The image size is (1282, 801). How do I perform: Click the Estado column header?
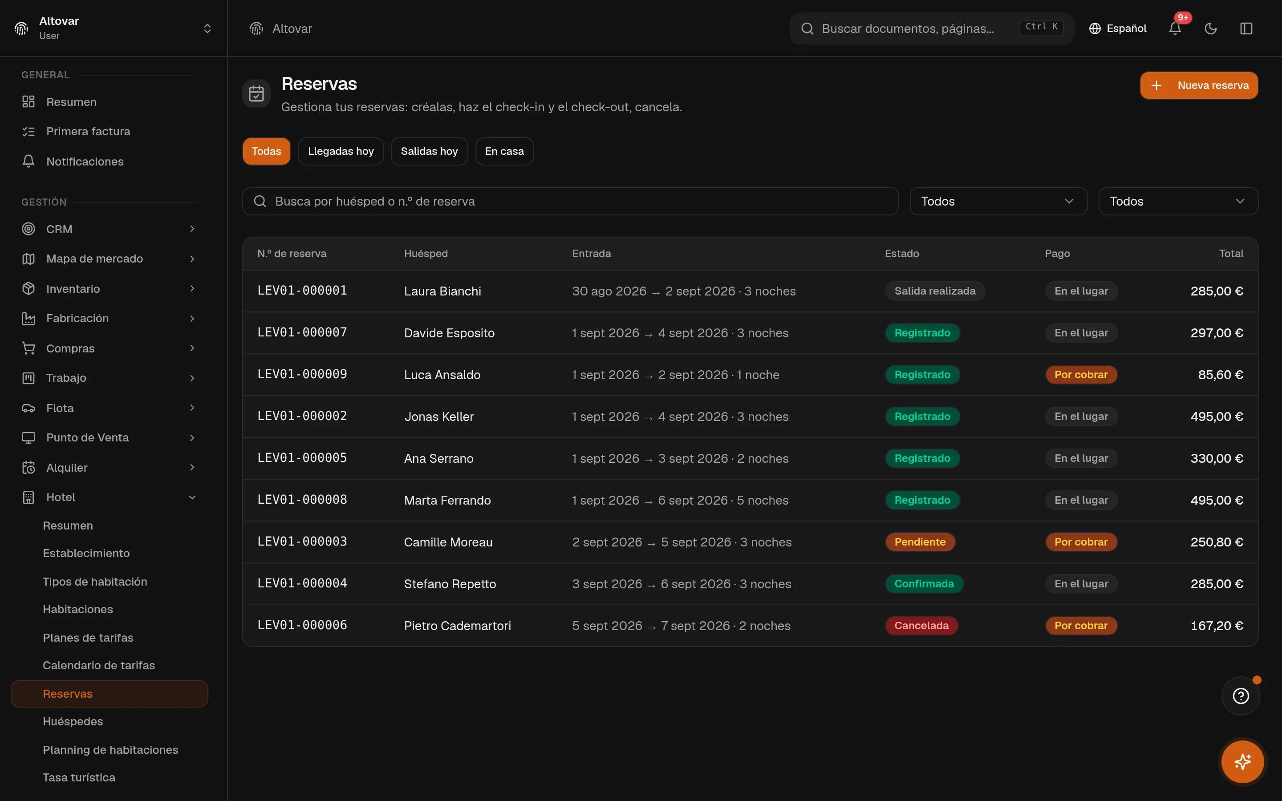(x=902, y=254)
